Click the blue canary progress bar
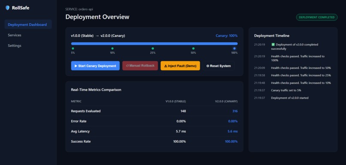 [x=154, y=43]
